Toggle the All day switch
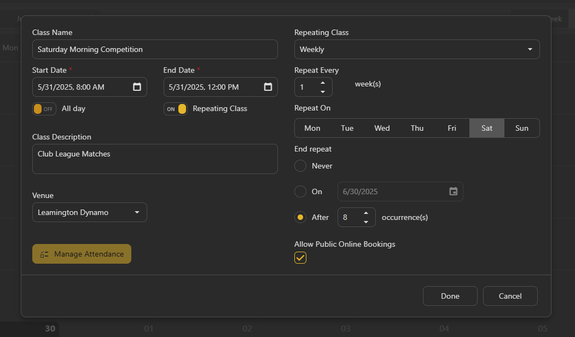Viewport: 575px width, 337px height. click(x=44, y=109)
